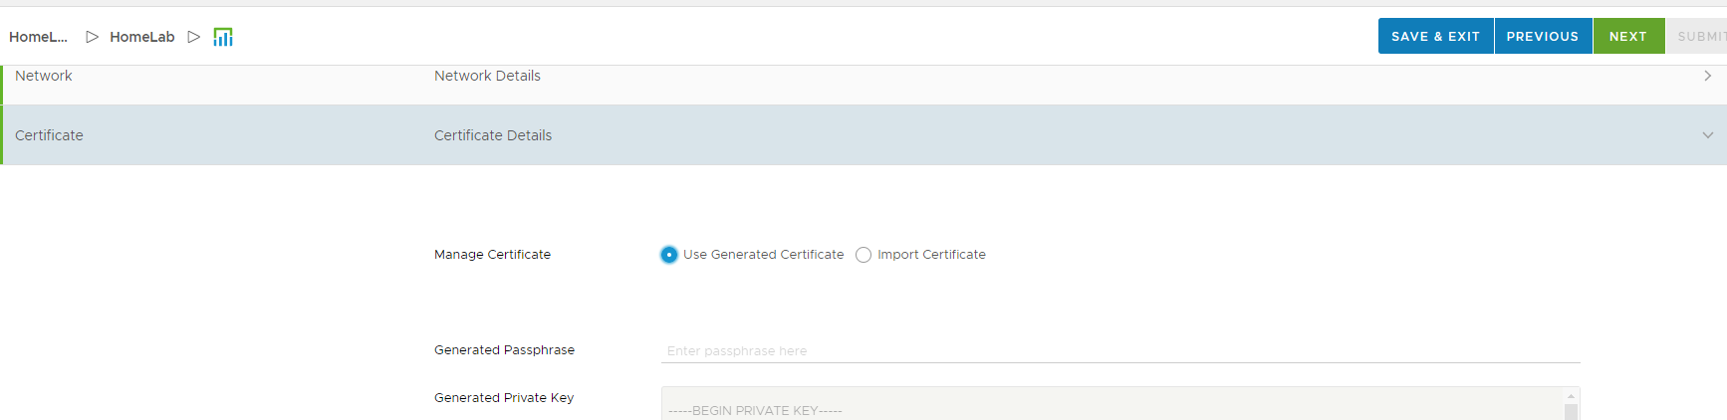Navigate to the HomeLab breadcrumb
This screenshot has height=420, width=1727.
142,37
